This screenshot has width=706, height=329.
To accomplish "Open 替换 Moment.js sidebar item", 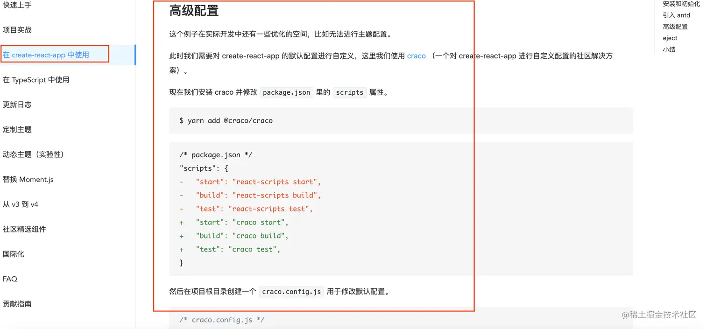I will tap(28, 179).
